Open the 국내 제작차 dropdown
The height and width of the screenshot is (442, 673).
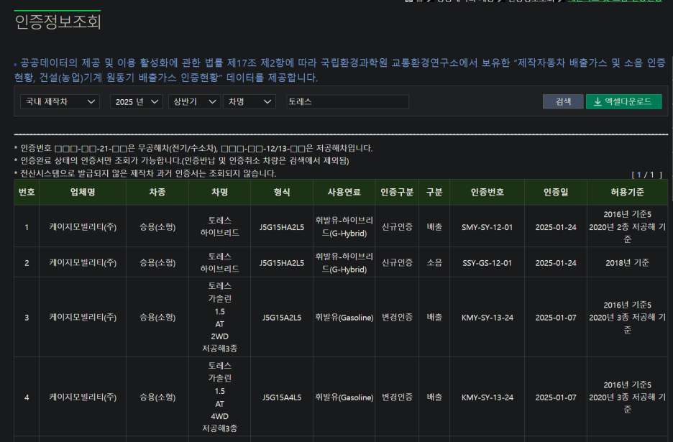[x=60, y=102]
